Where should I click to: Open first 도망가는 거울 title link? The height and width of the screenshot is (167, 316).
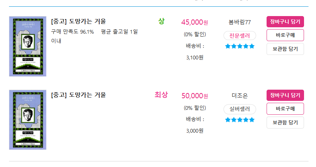pos(78,21)
